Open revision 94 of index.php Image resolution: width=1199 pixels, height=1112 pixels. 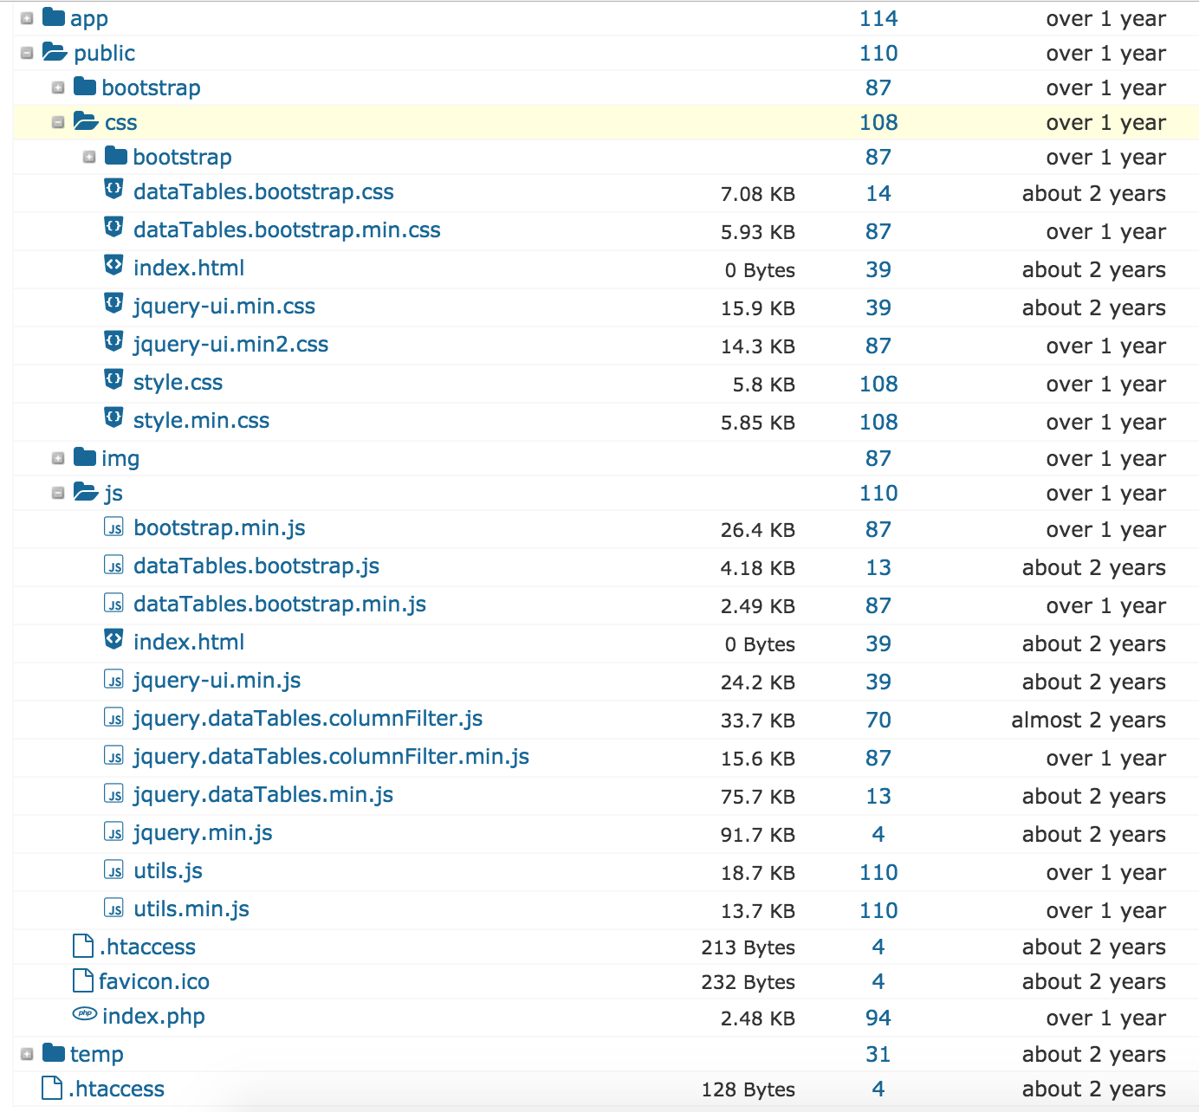tap(878, 1018)
